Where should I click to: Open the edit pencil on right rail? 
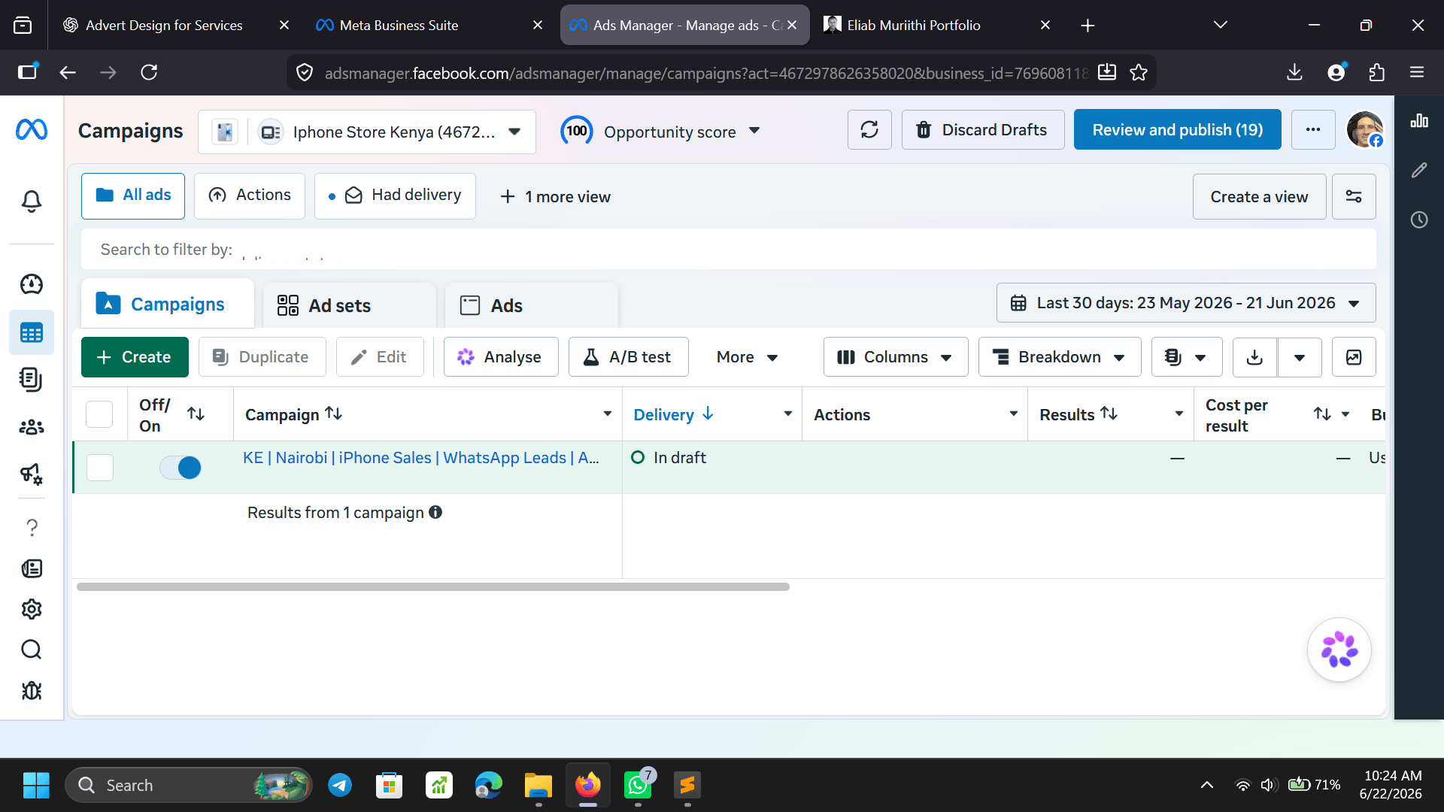[1419, 171]
